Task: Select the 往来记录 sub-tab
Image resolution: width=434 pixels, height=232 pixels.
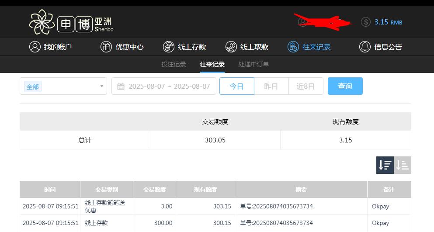Action: coord(212,64)
